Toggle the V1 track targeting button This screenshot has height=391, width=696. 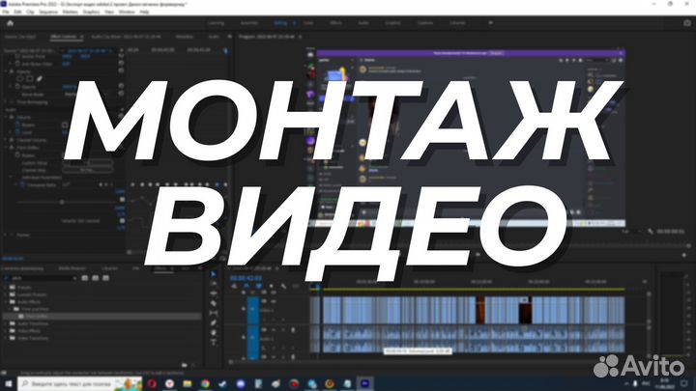[x=253, y=309]
